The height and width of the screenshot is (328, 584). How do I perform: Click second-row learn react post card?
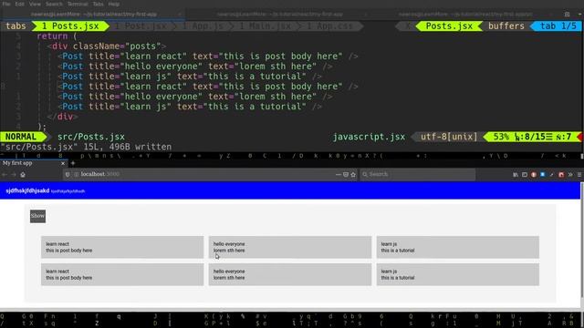click(122, 274)
